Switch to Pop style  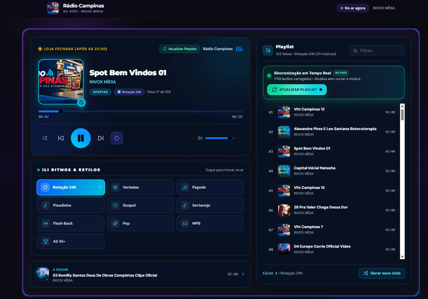pos(140,223)
